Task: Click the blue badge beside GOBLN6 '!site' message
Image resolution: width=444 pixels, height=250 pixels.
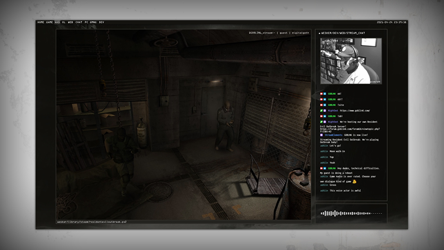Action: click(325, 105)
